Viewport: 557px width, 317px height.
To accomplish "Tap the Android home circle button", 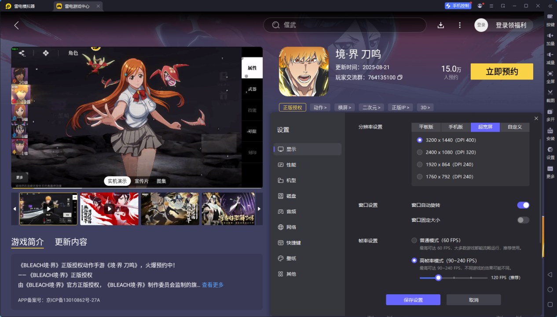I will (x=550, y=290).
